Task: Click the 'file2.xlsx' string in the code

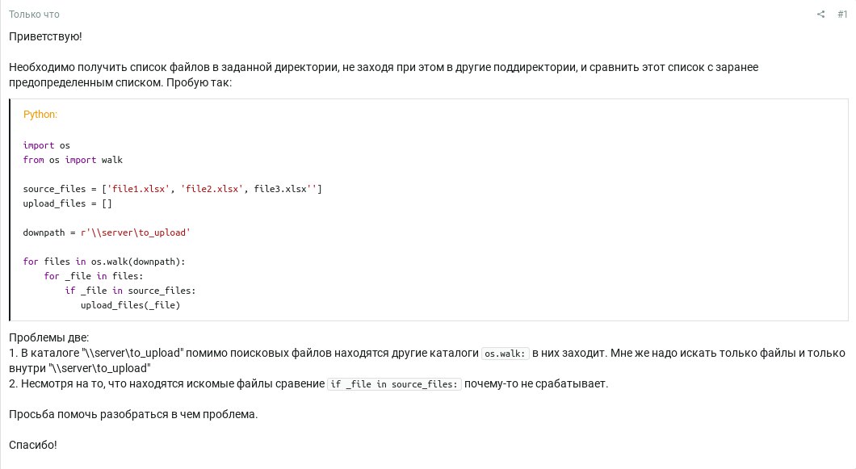Action: [212, 189]
